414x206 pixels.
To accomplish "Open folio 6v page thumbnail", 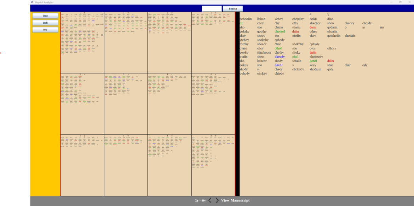I will click(213, 165).
